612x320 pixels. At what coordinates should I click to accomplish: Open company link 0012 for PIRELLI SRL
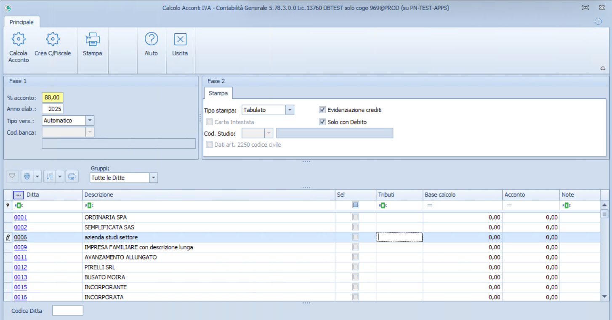[21, 267]
